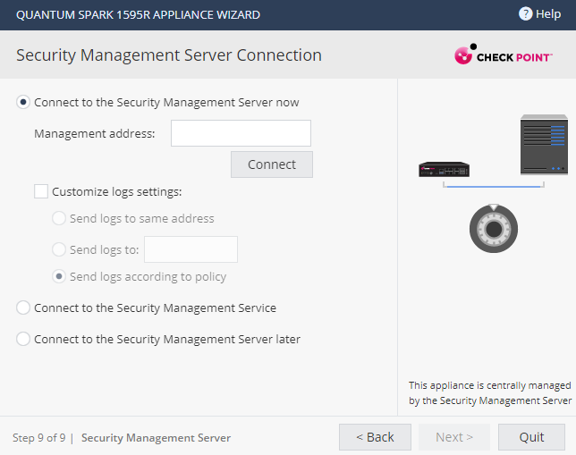Click the safe dial lock illustration
Image resolution: width=576 pixels, height=455 pixels.
(x=494, y=229)
